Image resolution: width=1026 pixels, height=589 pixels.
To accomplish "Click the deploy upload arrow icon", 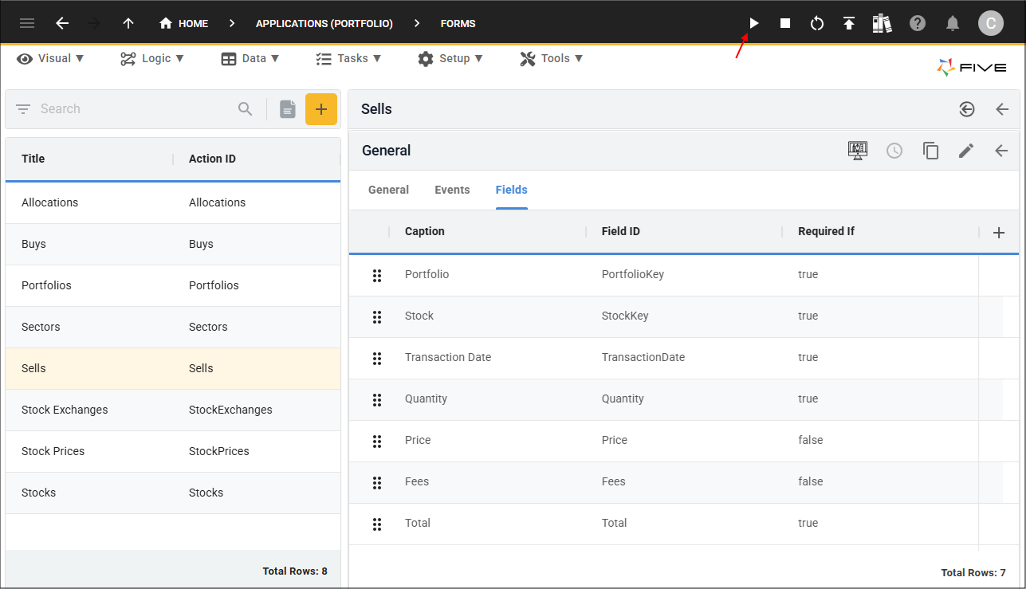I will tap(849, 23).
